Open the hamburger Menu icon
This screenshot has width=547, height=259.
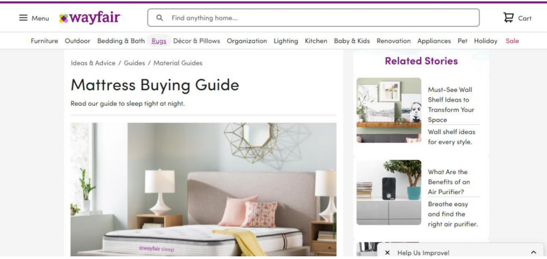click(x=23, y=18)
